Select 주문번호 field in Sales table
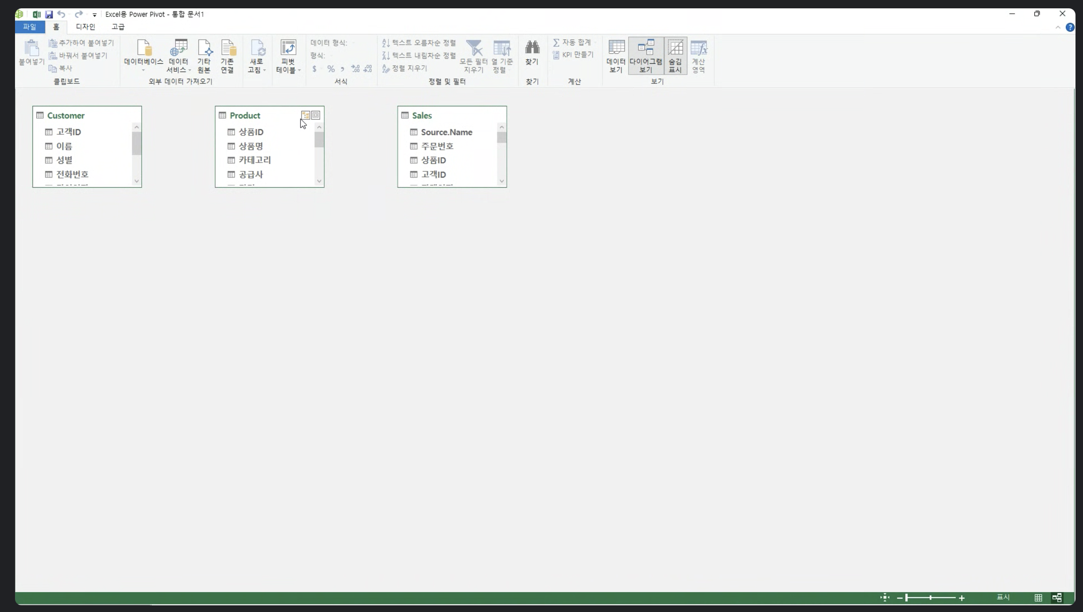The image size is (1083, 612). pyautogui.click(x=437, y=146)
